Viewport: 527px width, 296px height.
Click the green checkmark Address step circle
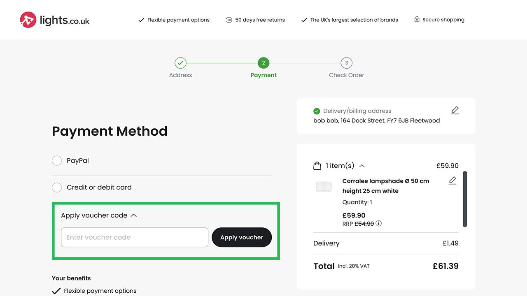180,63
